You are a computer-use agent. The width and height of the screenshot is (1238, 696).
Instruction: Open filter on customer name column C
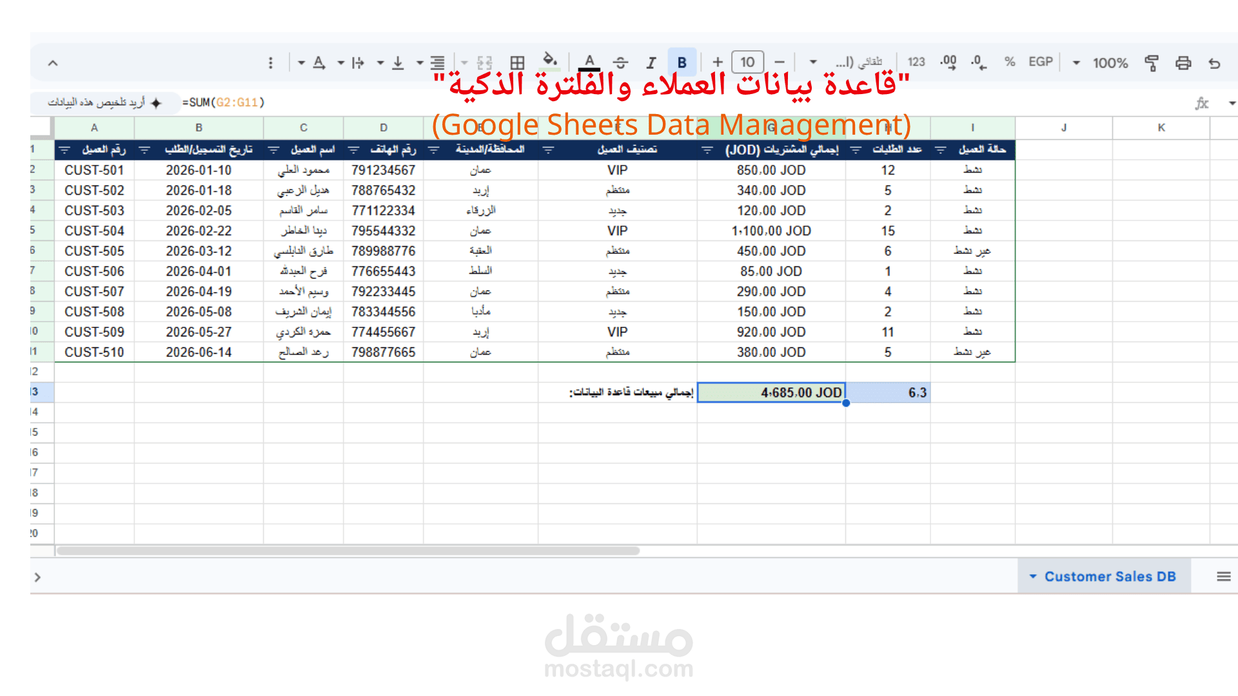click(273, 150)
